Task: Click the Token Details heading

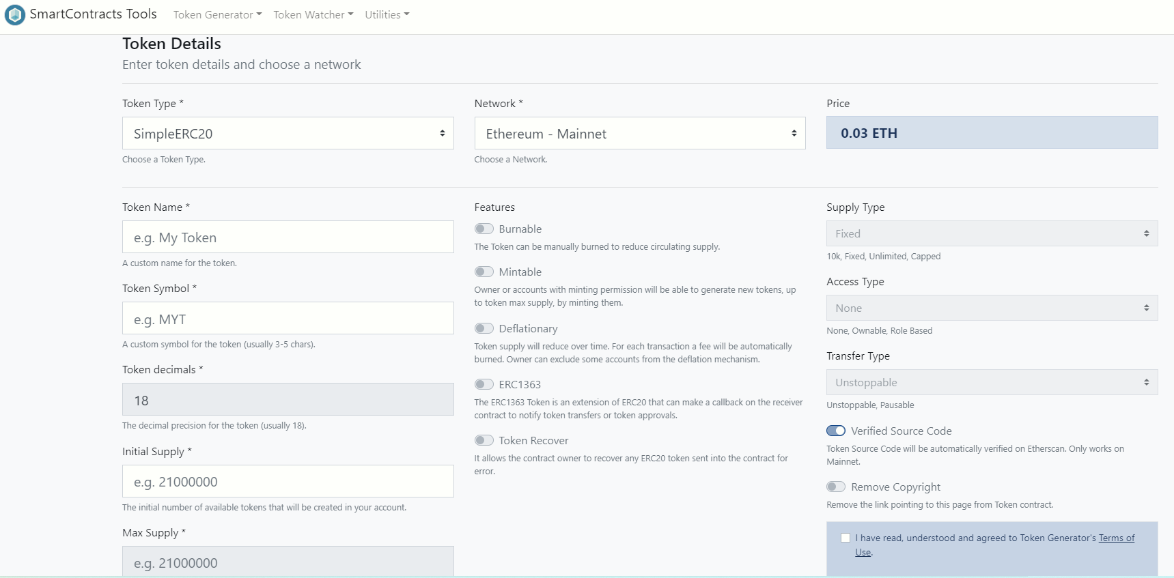Action: (171, 44)
